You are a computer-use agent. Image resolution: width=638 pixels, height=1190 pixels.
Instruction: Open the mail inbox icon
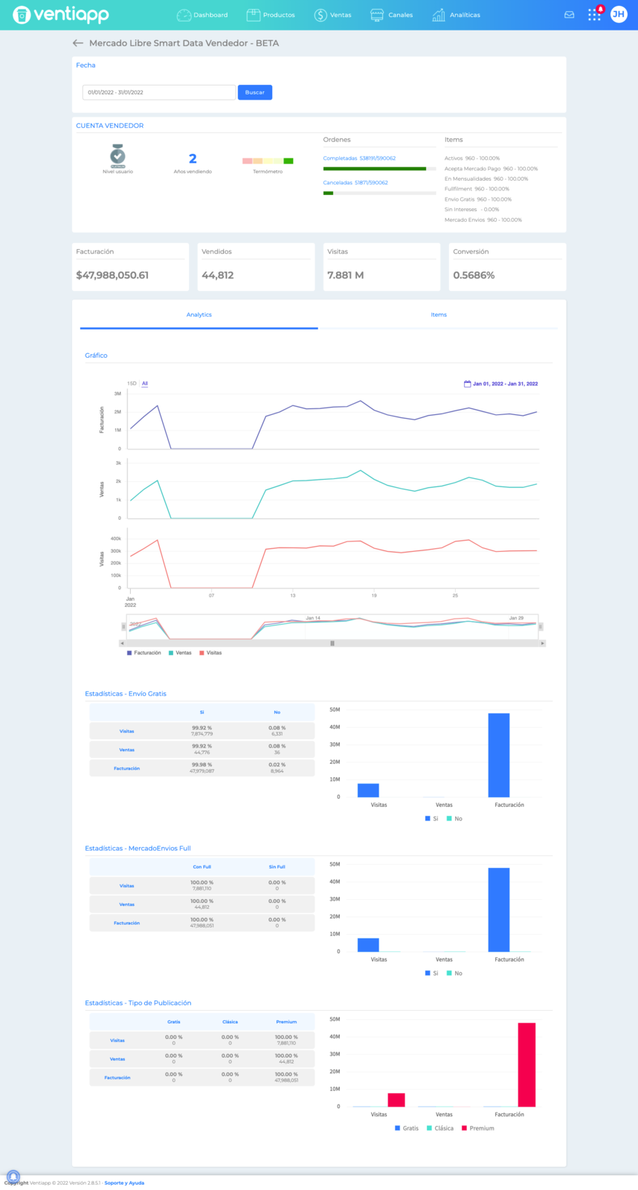pyautogui.click(x=570, y=15)
